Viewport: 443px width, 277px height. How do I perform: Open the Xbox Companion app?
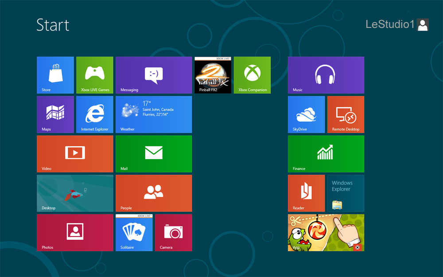pos(252,75)
